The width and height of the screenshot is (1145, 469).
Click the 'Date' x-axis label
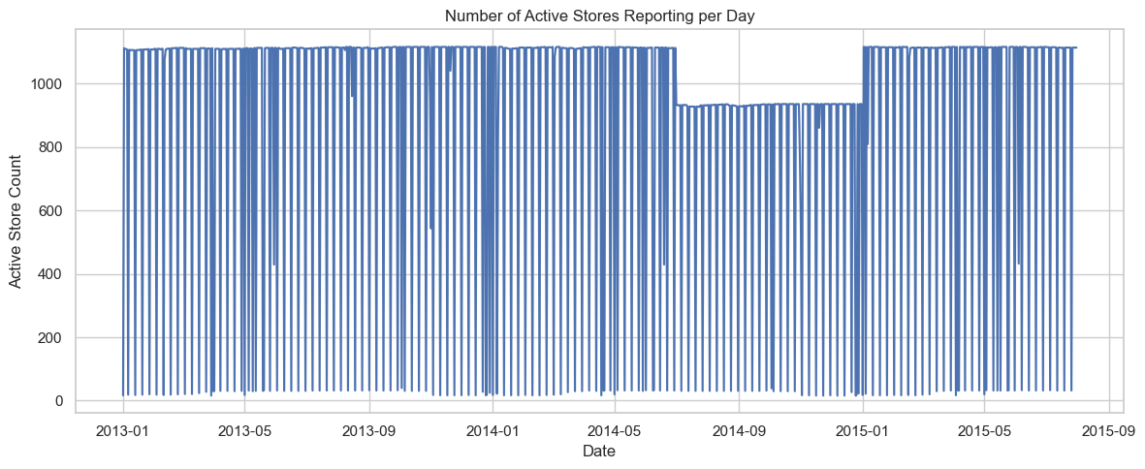tap(599, 451)
